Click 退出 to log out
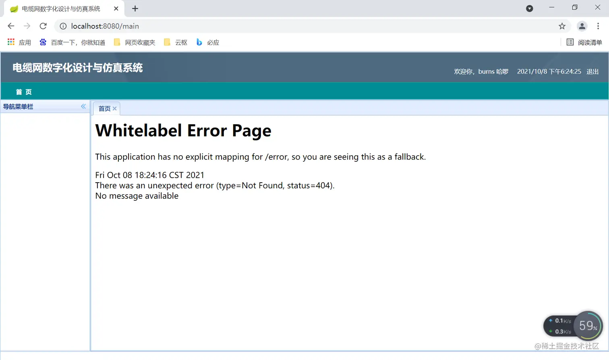This screenshot has width=609, height=360. coord(592,72)
